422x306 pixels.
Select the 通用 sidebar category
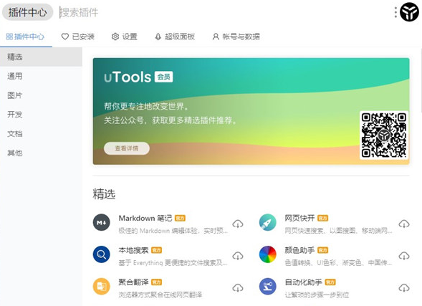point(41,76)
